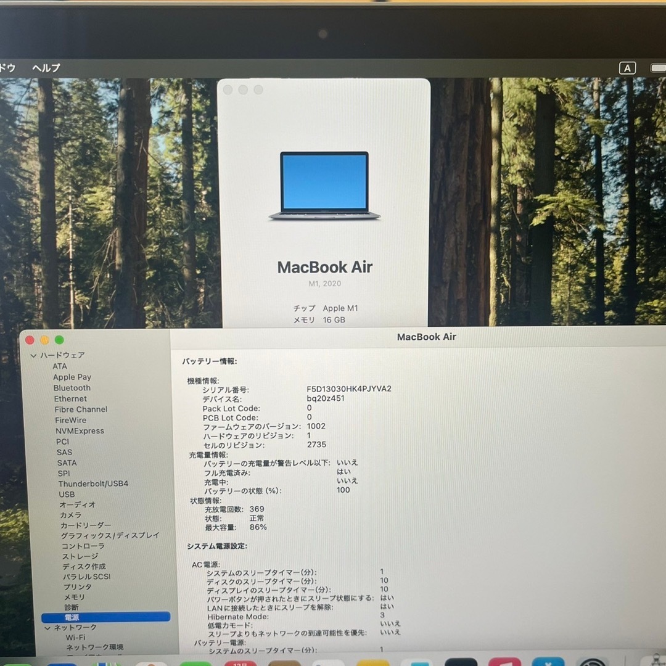Click the cell revision value 2735
Image resolution: width=666 pixels, height=666 pixels.
pyautogui.click(x=316, y=445)
